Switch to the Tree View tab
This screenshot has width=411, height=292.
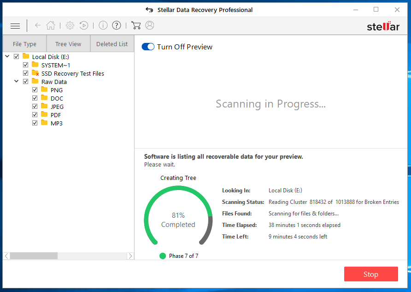(68, 44)
